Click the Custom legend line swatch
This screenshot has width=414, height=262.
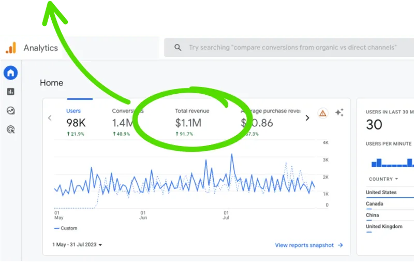57,228
